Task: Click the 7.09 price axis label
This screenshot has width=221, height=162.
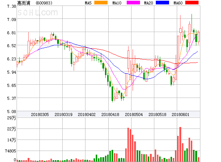Action: tap(11, 20)
